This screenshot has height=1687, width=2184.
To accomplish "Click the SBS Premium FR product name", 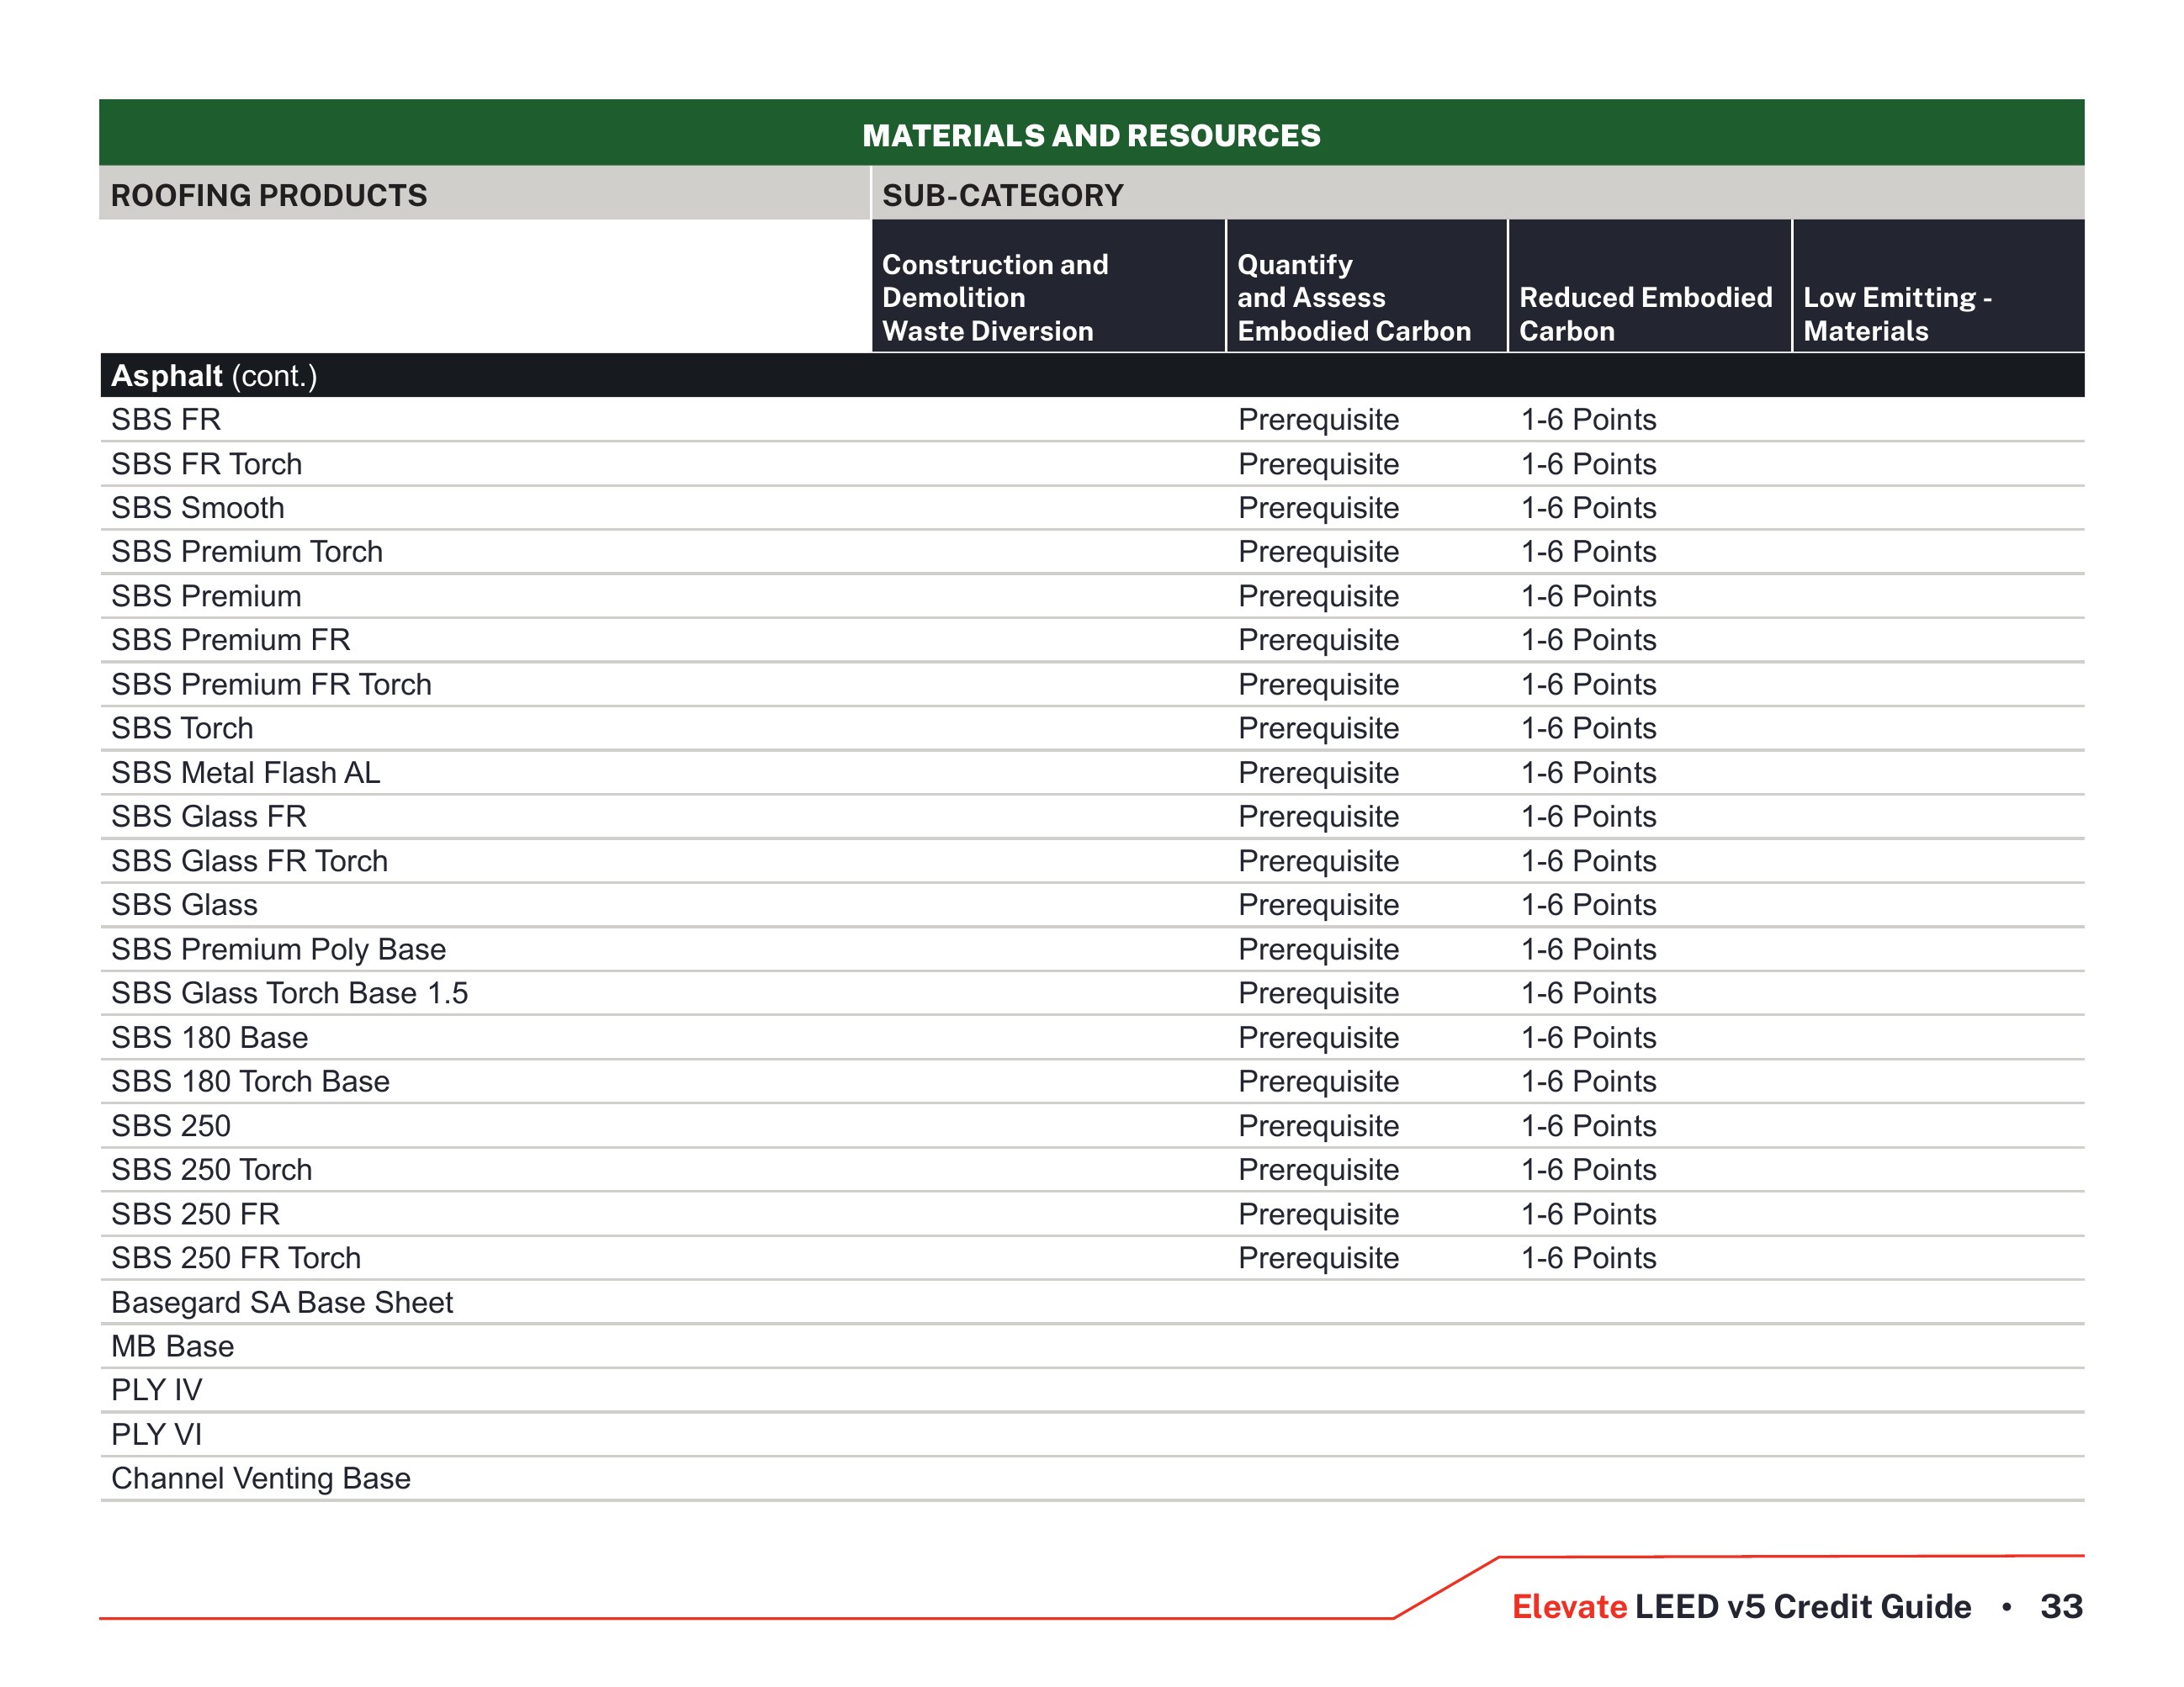I will (231, 640).
